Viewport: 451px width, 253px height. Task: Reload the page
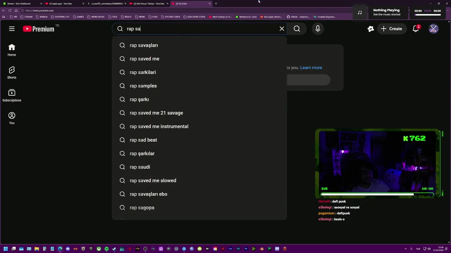[10, 11]
